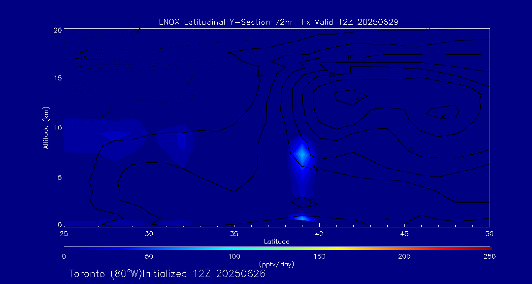Click the "20" contour label near latitude 45
532x284 pixels.
coord(411,151)
